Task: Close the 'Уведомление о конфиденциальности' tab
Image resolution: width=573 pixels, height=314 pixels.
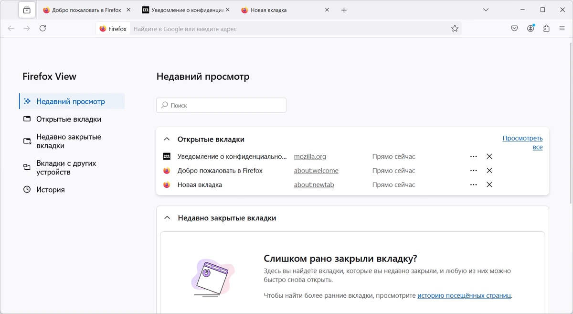Action: tap(228, 10)
